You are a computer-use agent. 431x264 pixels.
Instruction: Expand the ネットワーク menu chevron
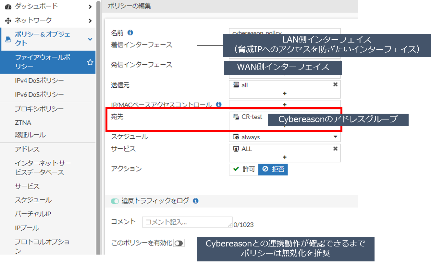(x=90, y=21)
